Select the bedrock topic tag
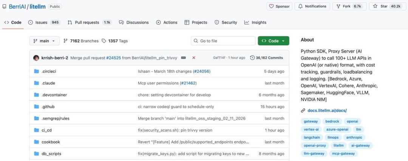 [332, 121]
